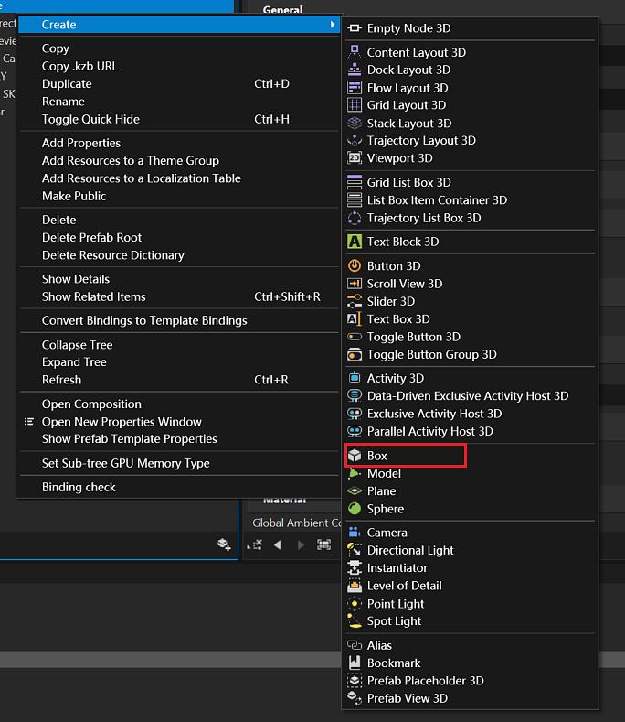Click the Camera icon

pos(355,533)
